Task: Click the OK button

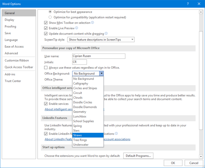Action: point(173,163)
